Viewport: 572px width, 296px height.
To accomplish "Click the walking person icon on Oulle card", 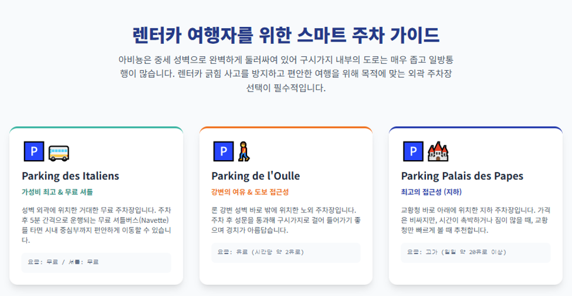I will pyautogui.click(x=244, y=152).
